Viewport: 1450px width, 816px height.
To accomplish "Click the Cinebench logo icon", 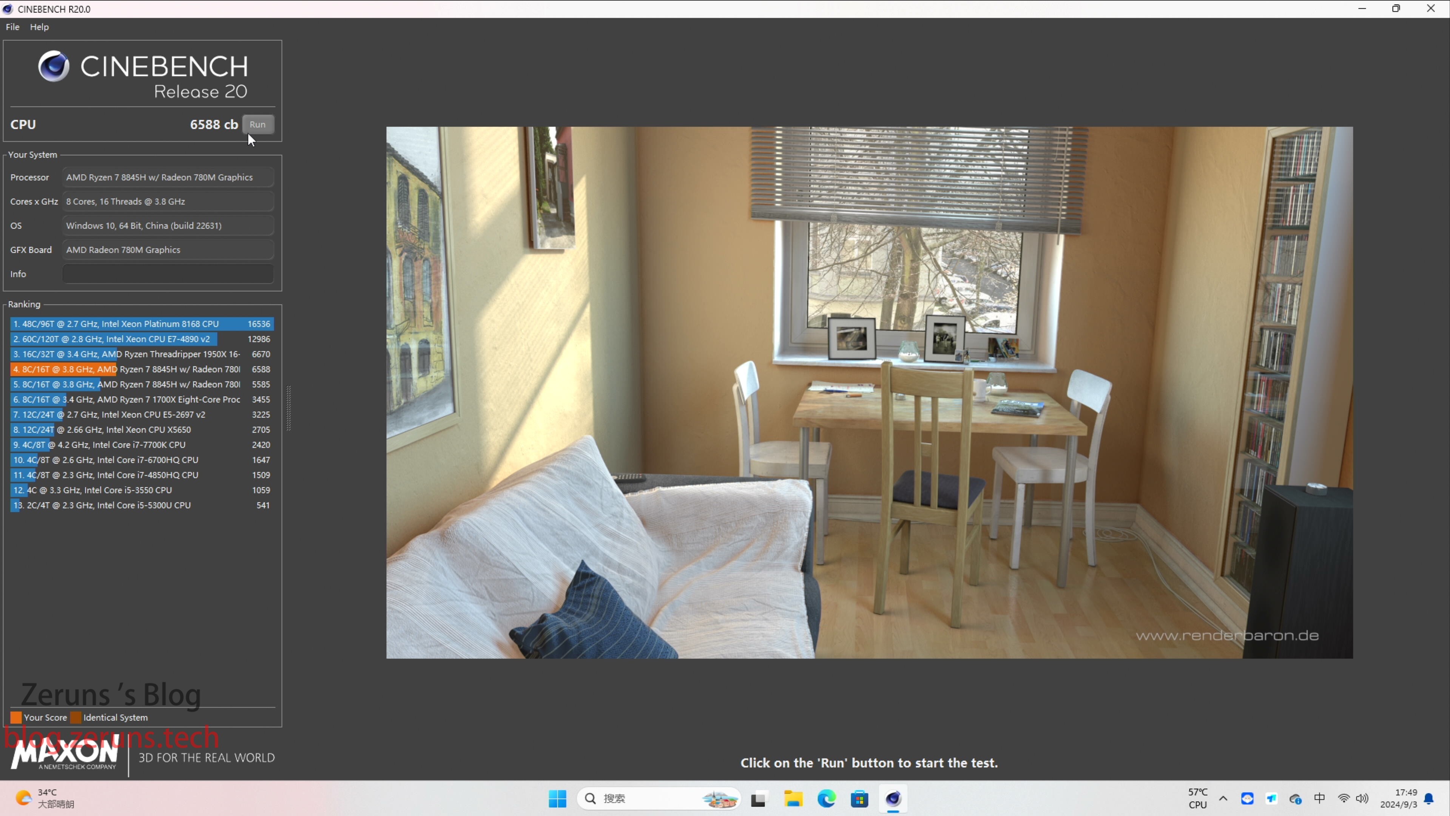I will pos(54,66).
